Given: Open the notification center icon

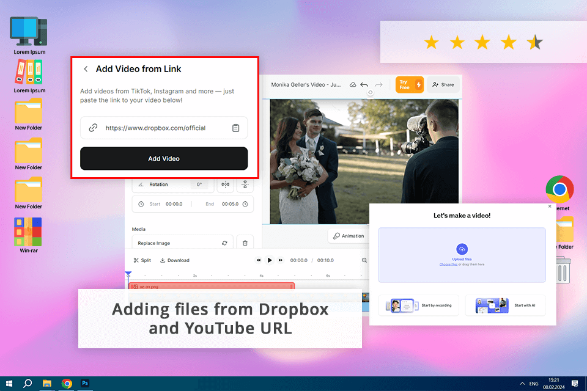Looking at the screenshot, I should coord(575,384).
